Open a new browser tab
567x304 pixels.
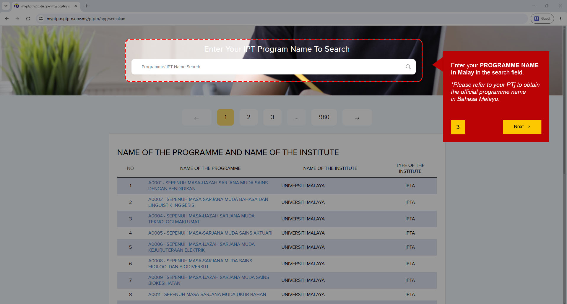86,6
